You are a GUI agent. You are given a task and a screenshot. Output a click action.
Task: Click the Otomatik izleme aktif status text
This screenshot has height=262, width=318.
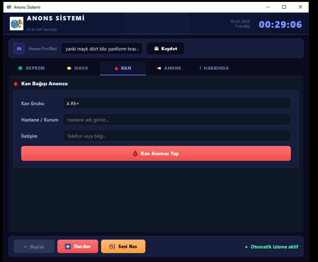pos(274,247)
